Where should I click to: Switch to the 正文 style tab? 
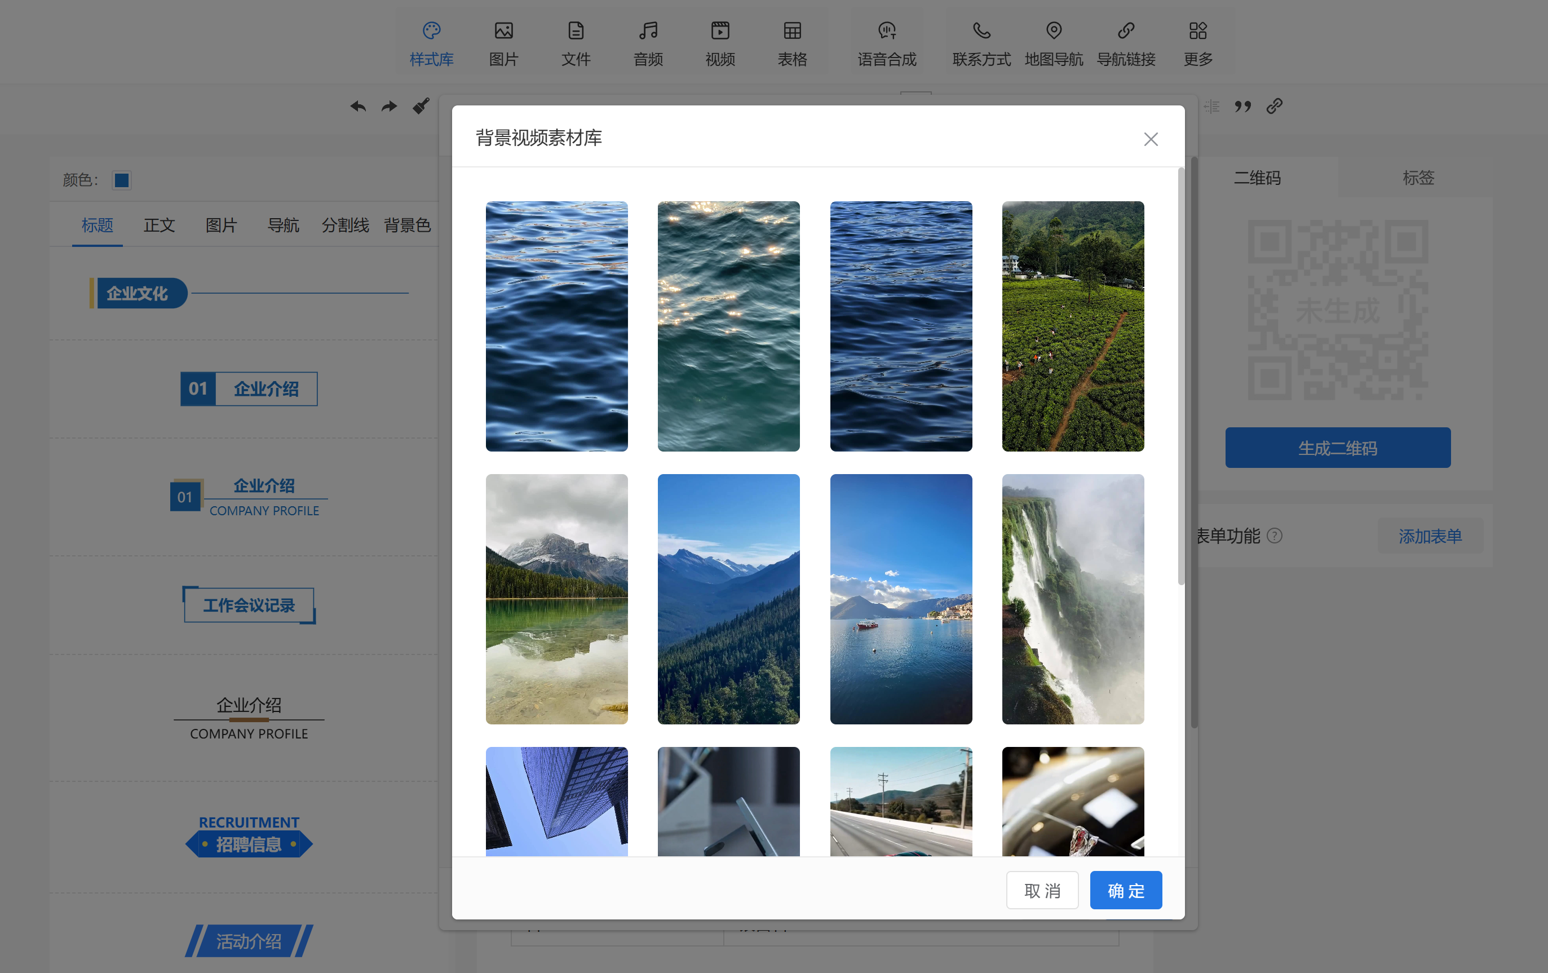coord(159,225)
